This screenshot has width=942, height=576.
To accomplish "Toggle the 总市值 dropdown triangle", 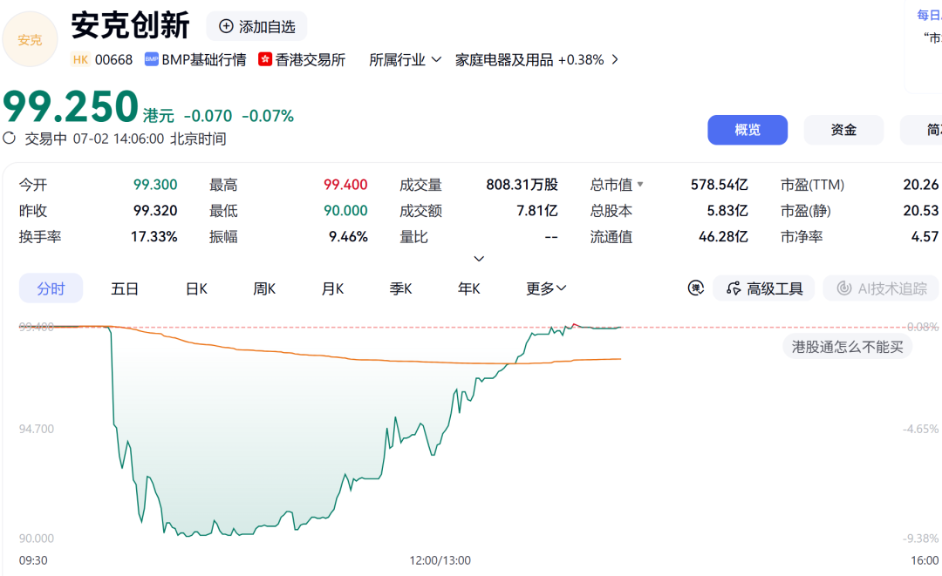I will coord(640,184).
